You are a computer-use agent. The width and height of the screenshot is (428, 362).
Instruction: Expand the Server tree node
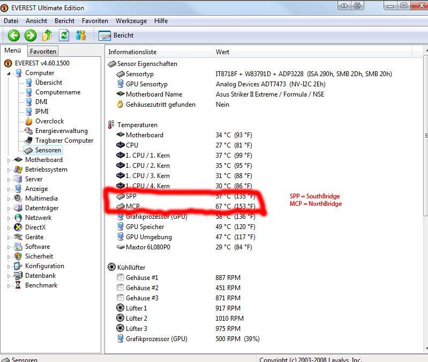pos(9,180)
